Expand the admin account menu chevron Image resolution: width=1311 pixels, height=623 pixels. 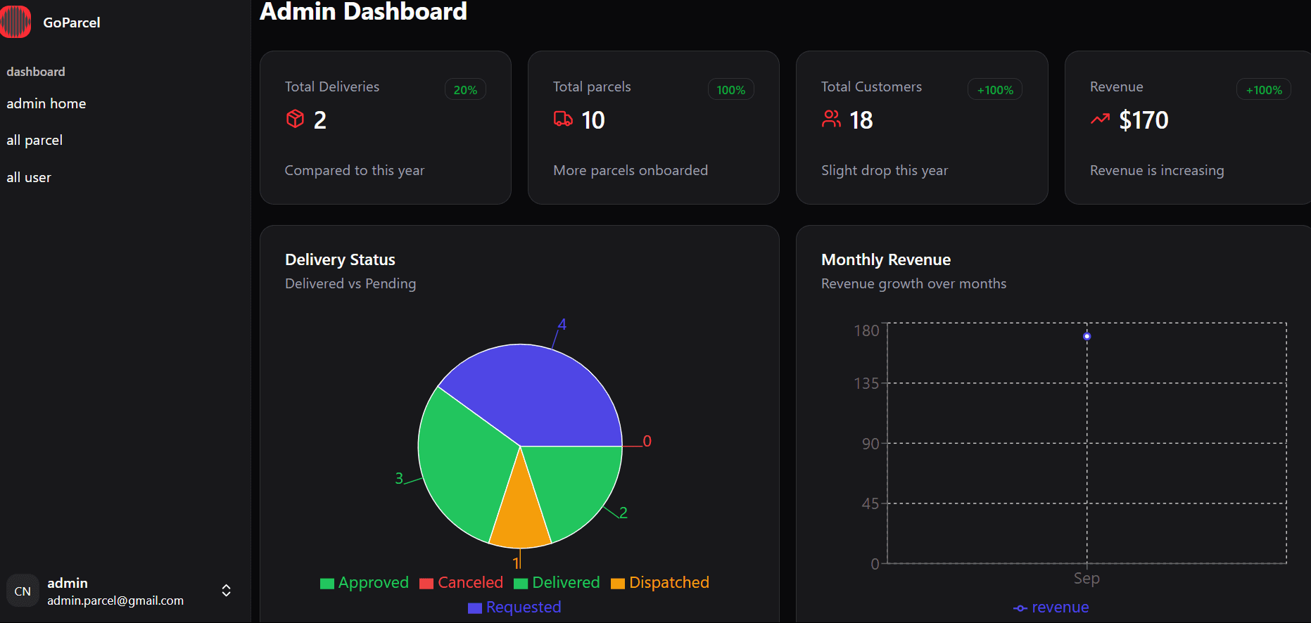coord(226,591)
